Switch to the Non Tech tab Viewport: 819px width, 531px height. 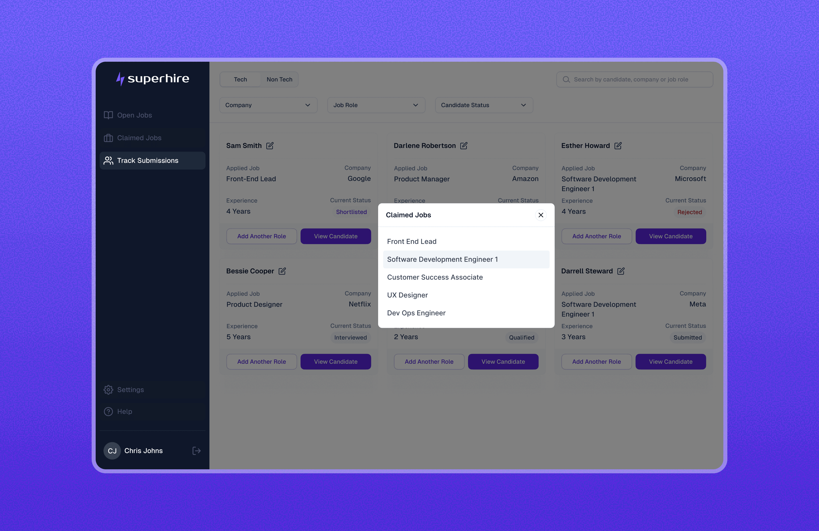coord(279,80)
